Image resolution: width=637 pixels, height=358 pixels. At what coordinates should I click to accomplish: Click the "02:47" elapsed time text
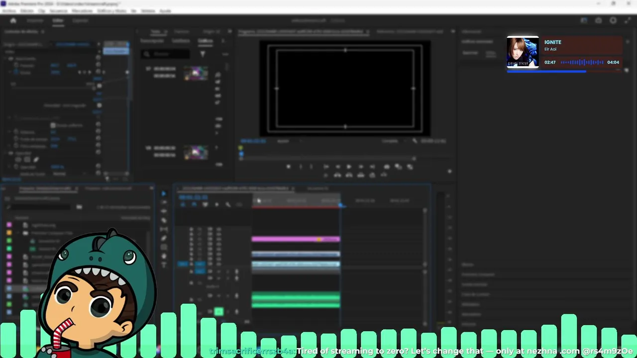click(x=550, y=62)
